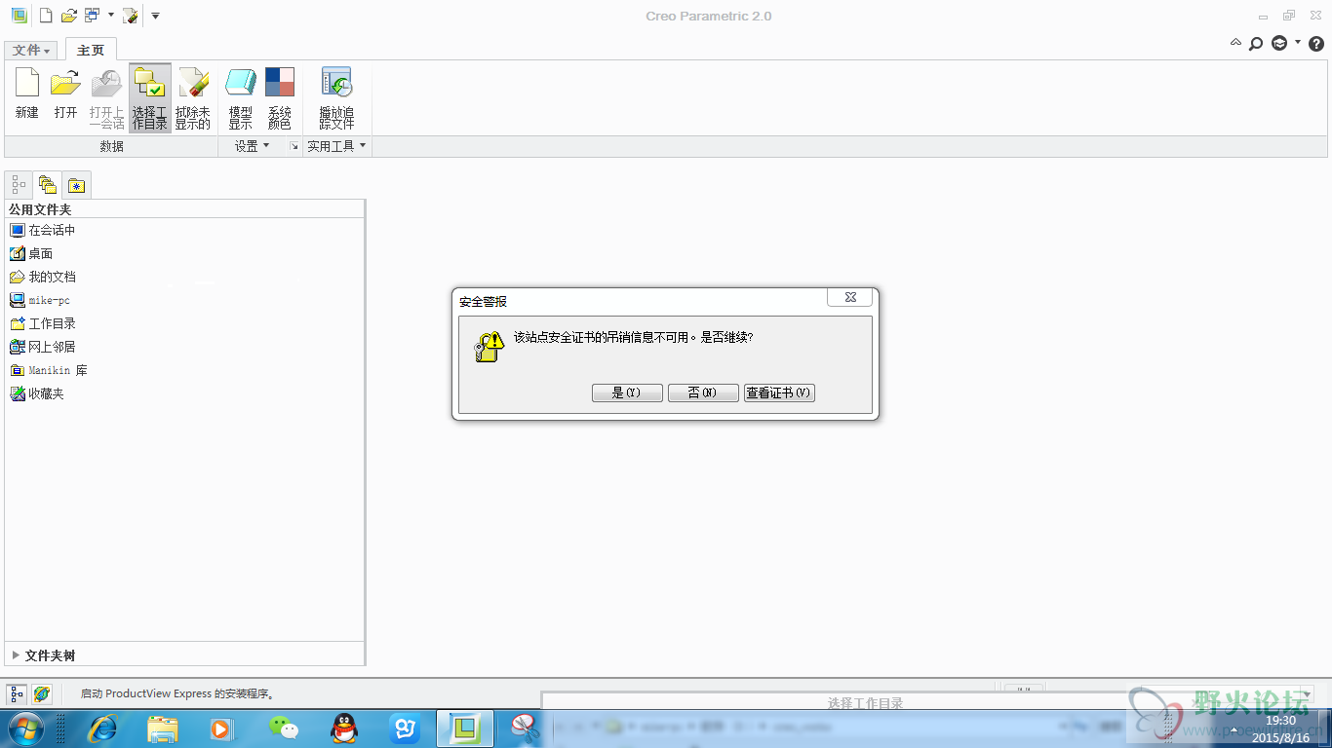Switch to the favorites navigator tab

click(77, 184)
